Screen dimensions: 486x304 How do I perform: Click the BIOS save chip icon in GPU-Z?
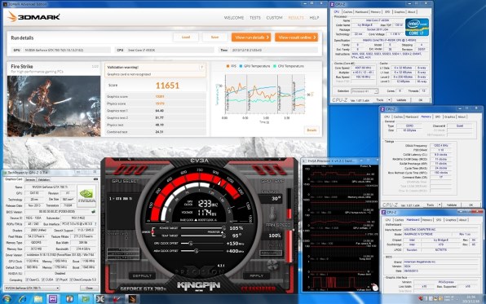point(93,212)
